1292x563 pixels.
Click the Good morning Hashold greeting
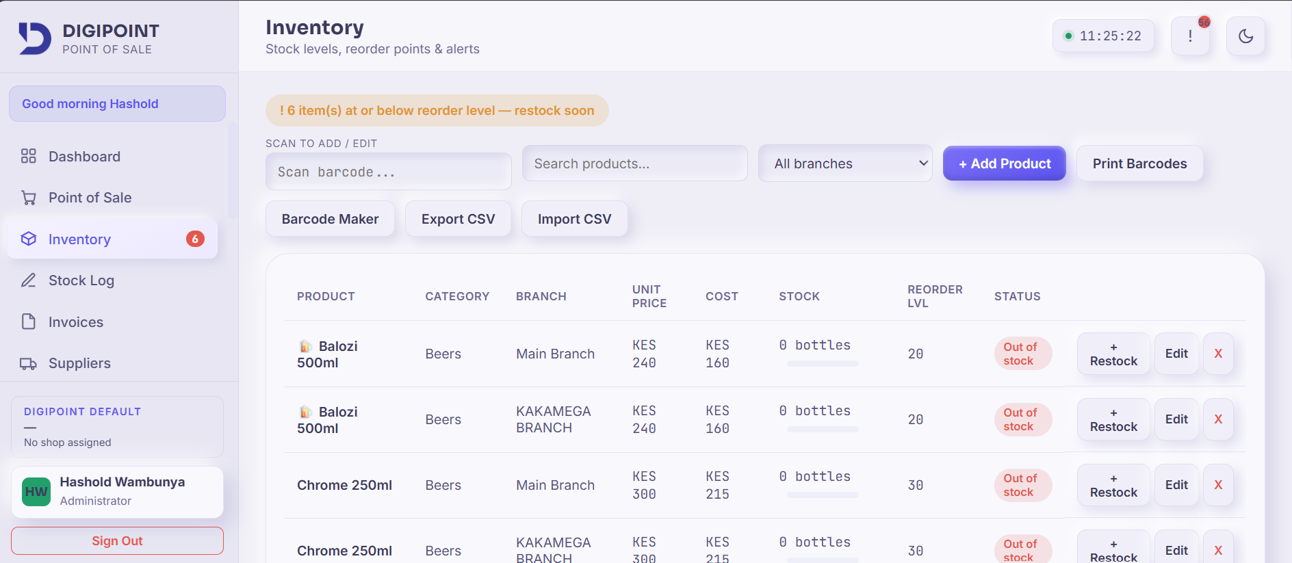pyautogui.click(x=117, y=104)
